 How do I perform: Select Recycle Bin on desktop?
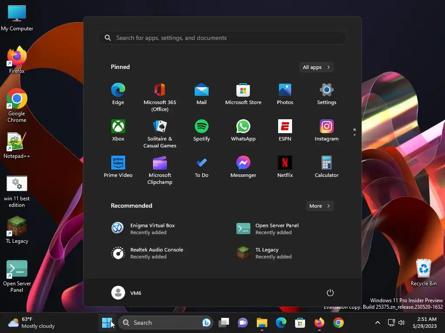423,273
